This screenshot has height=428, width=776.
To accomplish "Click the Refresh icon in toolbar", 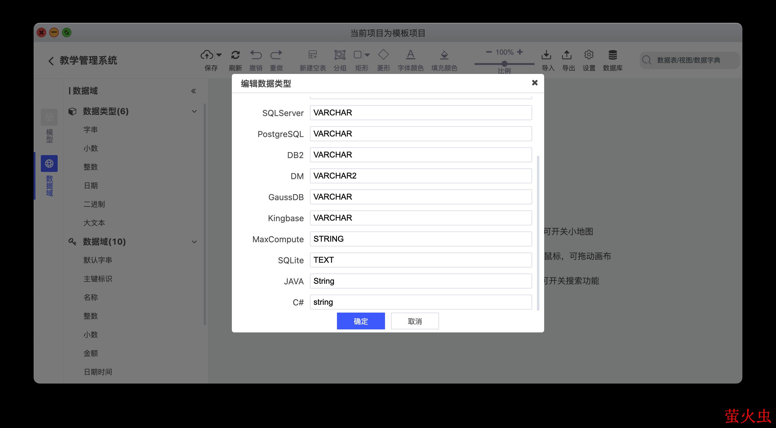I will pyautogui.click(x=235, y=55).
